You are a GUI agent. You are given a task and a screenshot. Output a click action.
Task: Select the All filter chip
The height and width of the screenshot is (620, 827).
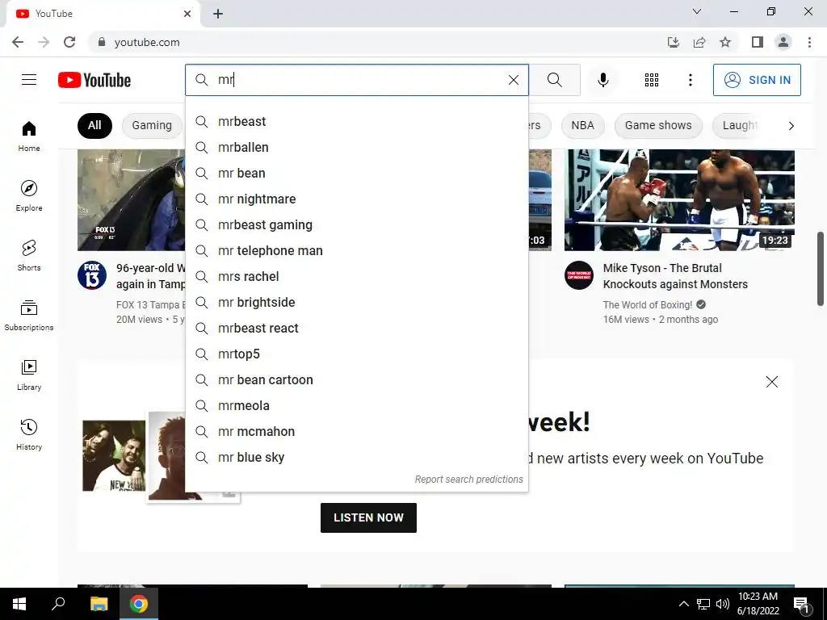click(x=94, y=125)
